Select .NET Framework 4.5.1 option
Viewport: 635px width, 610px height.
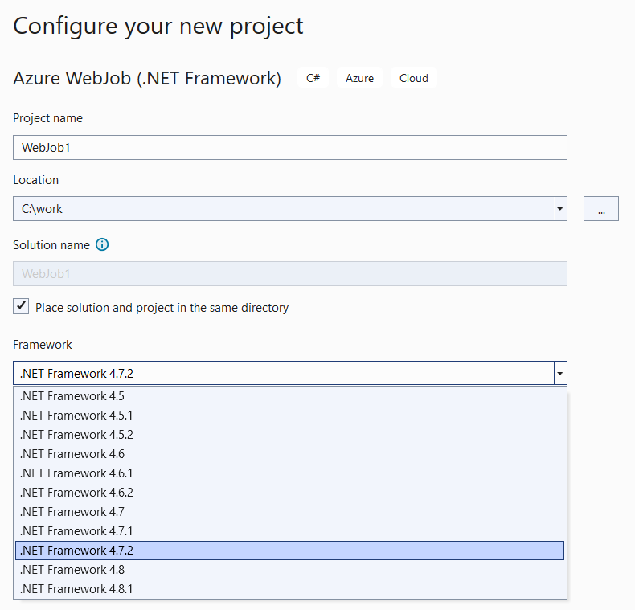tap(290, 416)
